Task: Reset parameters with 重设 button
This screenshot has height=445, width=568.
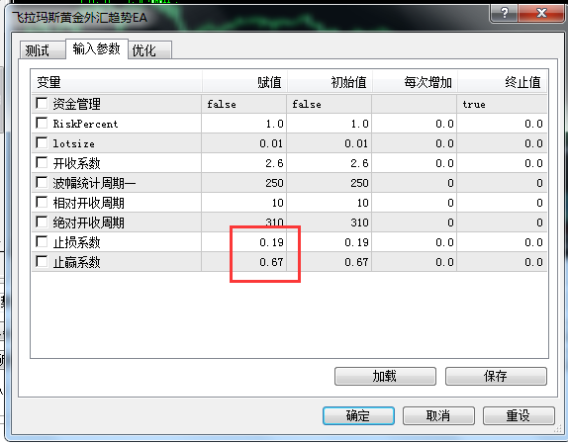Action: [x=519, y=415]
